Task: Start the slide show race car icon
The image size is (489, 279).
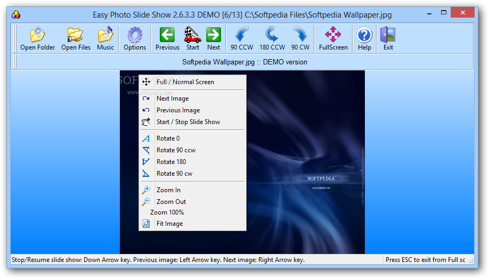Action: (x=192, y=35)
